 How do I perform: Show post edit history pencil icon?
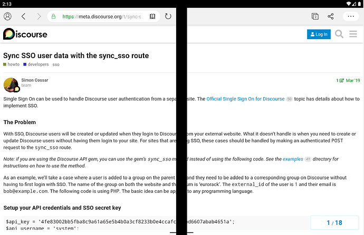(x=341, y=80)
